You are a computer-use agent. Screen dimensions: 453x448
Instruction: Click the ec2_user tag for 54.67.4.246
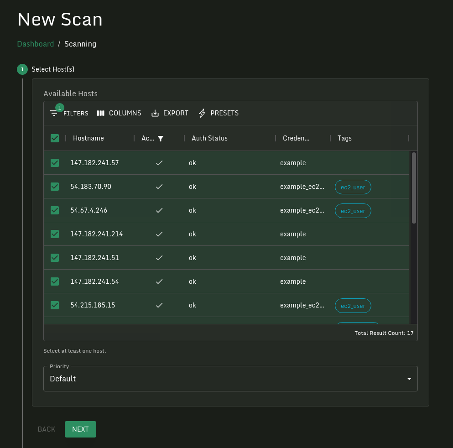[x=353, y=211]
